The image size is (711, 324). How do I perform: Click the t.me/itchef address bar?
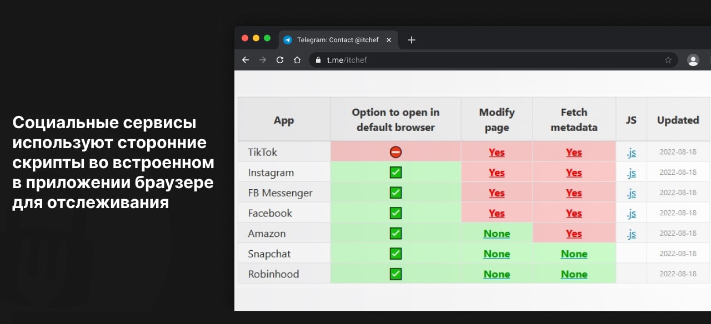coord(493,60)
